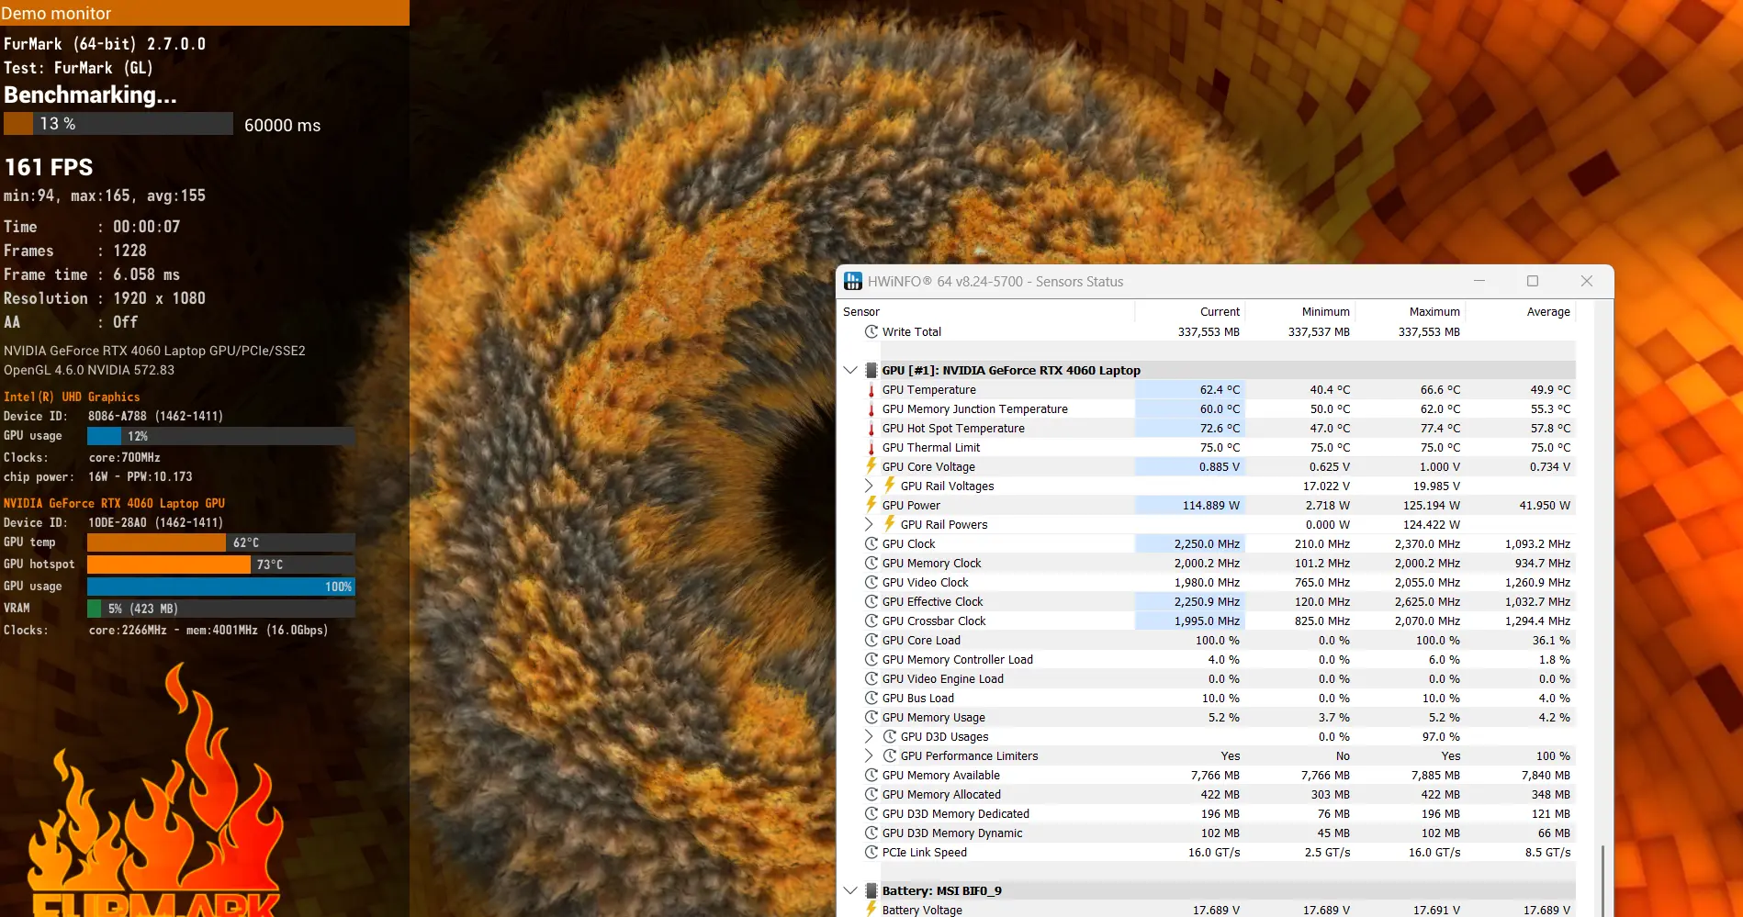Viewport: 1743px width, 917px height.
Task: Click the Current column header
Action: tap(1190, 312)
